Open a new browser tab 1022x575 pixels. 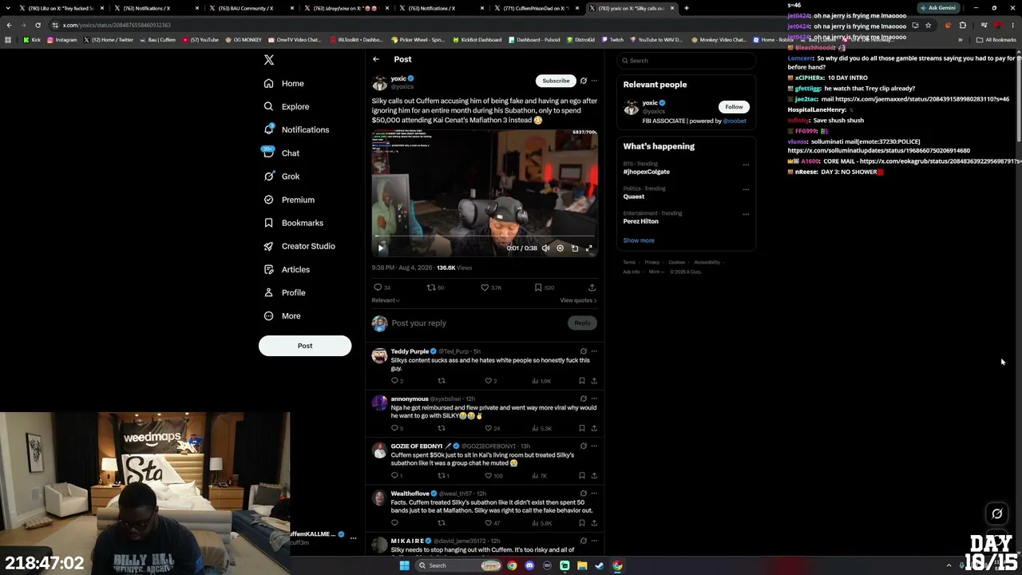click(687, 8)
